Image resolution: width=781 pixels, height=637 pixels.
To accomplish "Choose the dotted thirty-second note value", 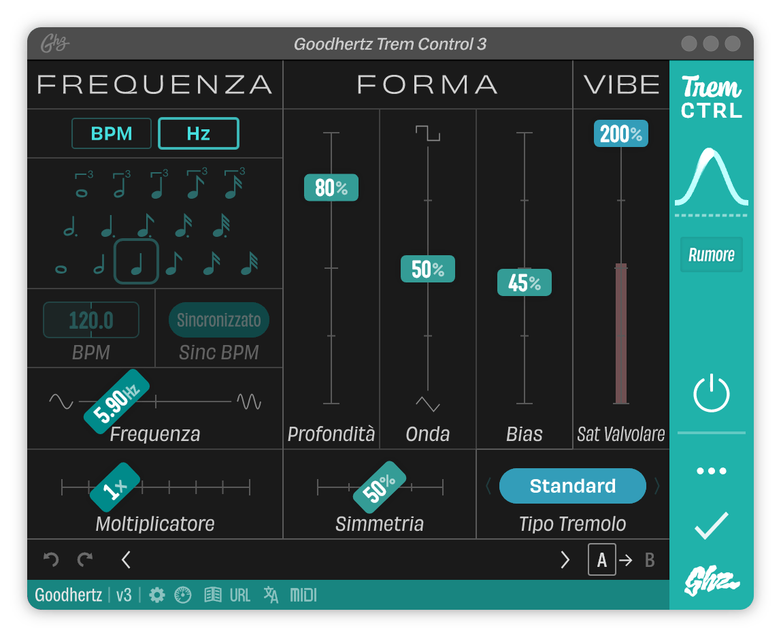I will click(x=221, y=226).
